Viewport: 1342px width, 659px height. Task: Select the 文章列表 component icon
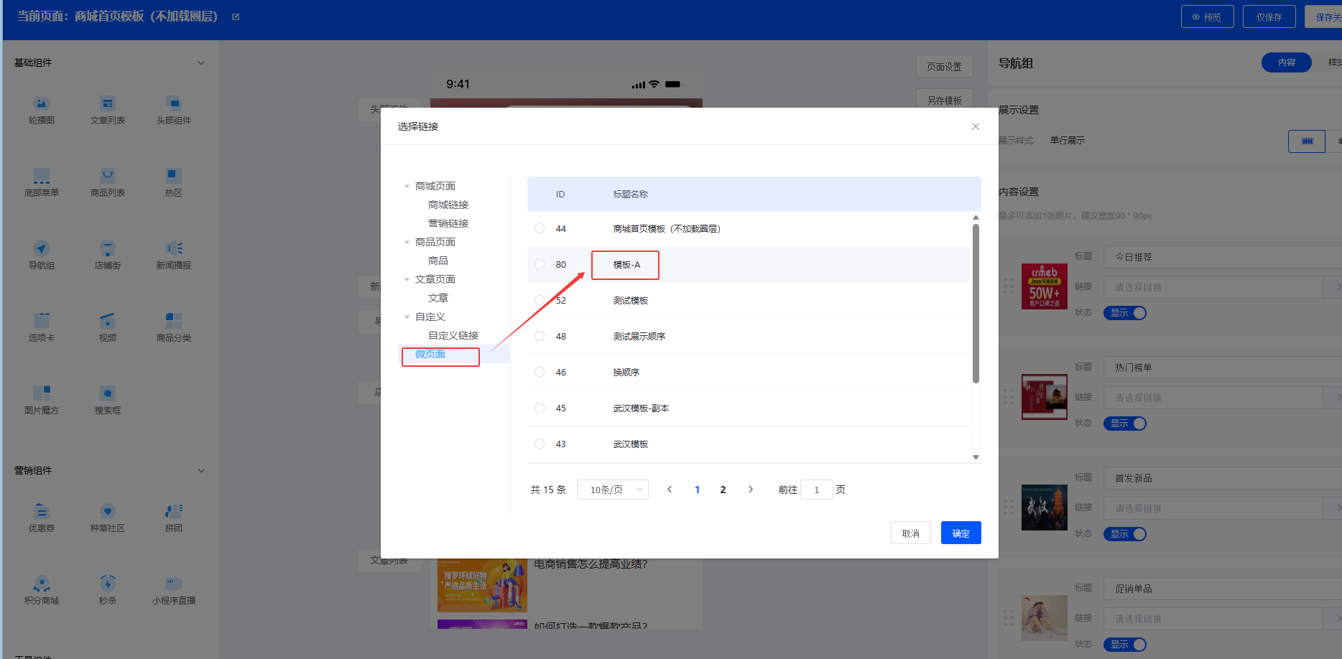tap(108, 104)
